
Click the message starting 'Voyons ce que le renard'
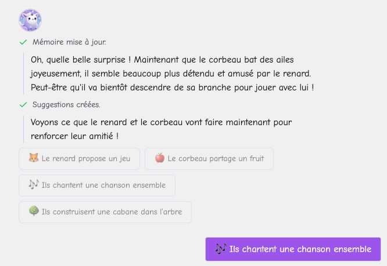pyautogui.click(x=161, y=129)
